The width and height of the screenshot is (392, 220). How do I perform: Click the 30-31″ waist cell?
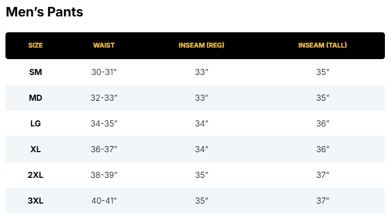coord(104,72)
